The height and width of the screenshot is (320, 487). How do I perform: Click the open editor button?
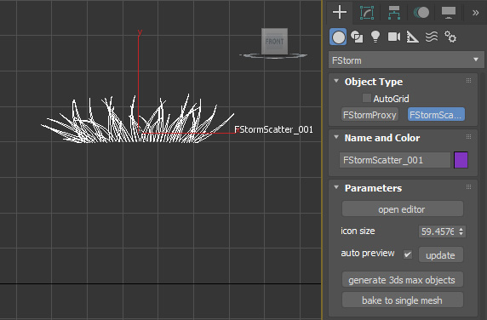click(403, 209)
